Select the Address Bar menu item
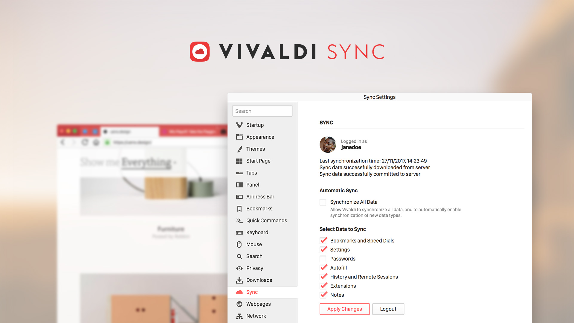Screen dimensions: 574x323 [261, 196]
